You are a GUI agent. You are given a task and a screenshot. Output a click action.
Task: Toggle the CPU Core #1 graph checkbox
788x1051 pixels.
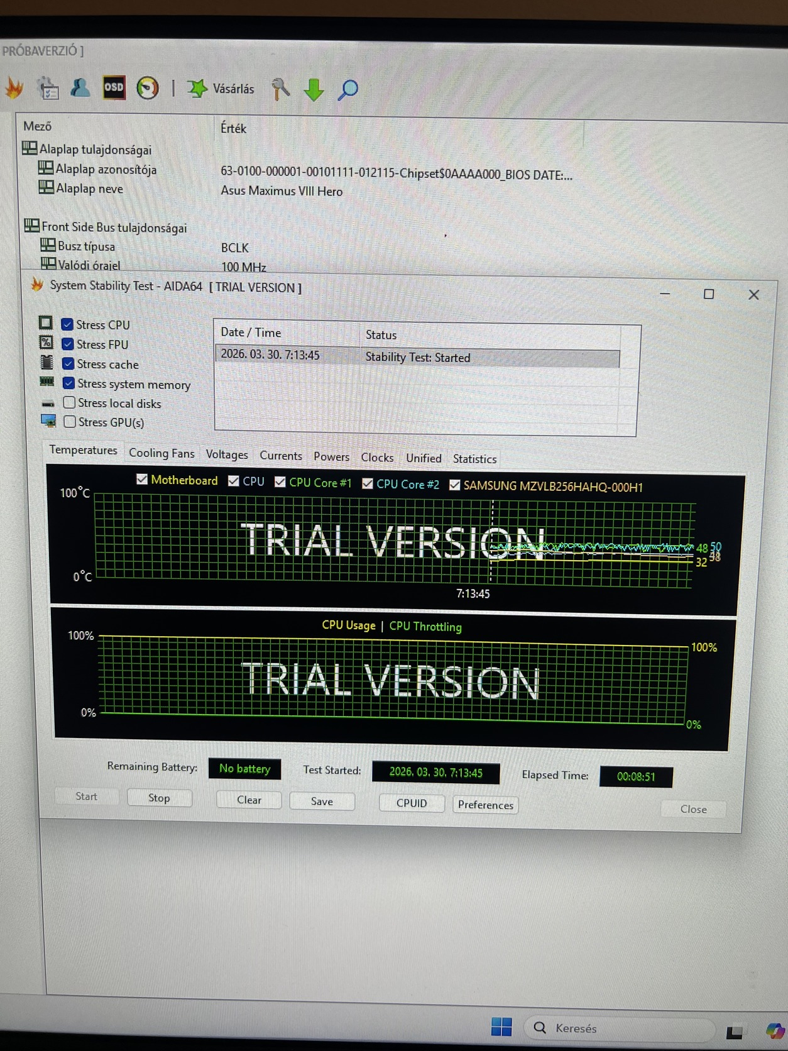coord(280,482)
